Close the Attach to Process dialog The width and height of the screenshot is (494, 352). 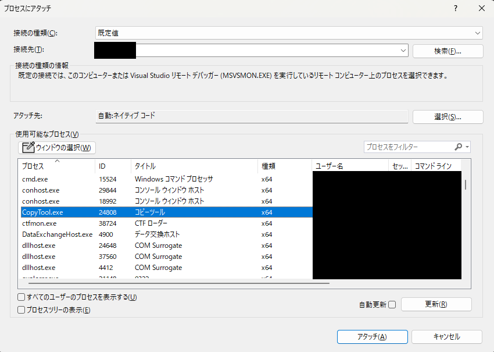coord(481,8)
